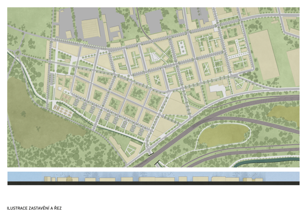Click the roundabout at the plan's left edge

pyautogui.click(x=18, y=53)
